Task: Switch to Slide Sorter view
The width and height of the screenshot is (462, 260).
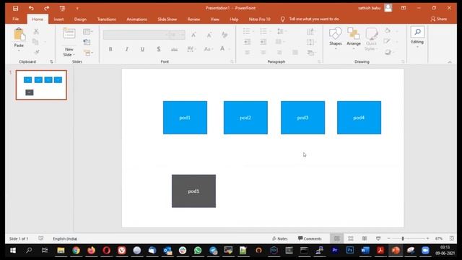Action: (x=351, y=238)
